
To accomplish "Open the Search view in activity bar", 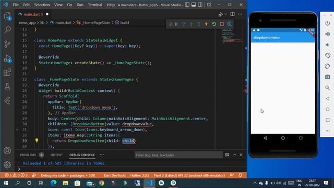I will pos(7,30).
